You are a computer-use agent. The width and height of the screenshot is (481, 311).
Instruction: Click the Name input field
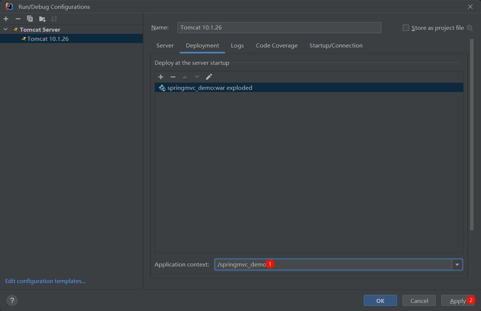279,28
